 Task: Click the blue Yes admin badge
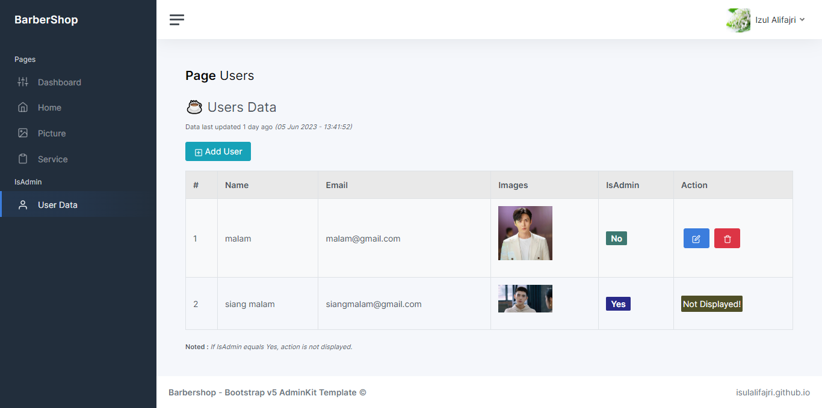coord(618,304)
